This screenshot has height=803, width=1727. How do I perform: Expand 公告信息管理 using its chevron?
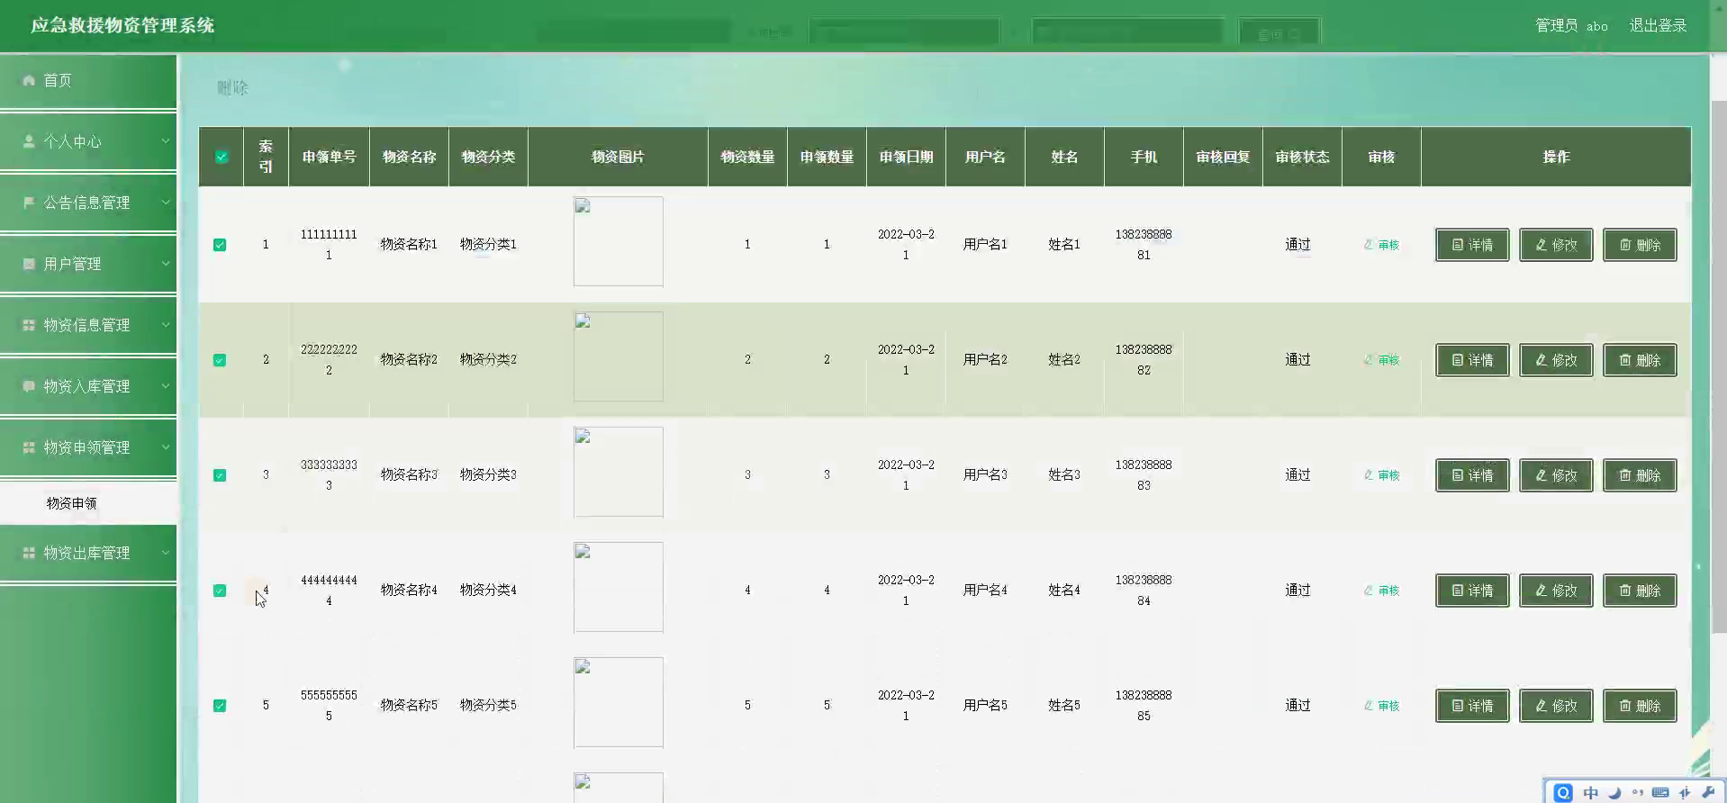pos(166,203)
